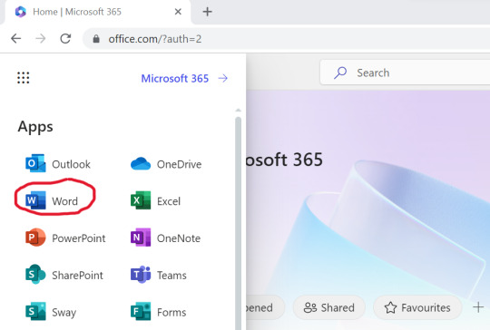
Task: Open the Excel app
Action: click(x=156, y=200)
